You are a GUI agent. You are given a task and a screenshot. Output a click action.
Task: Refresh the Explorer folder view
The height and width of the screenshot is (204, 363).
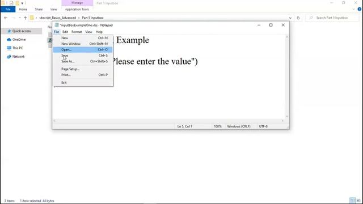tap(298, 18)
